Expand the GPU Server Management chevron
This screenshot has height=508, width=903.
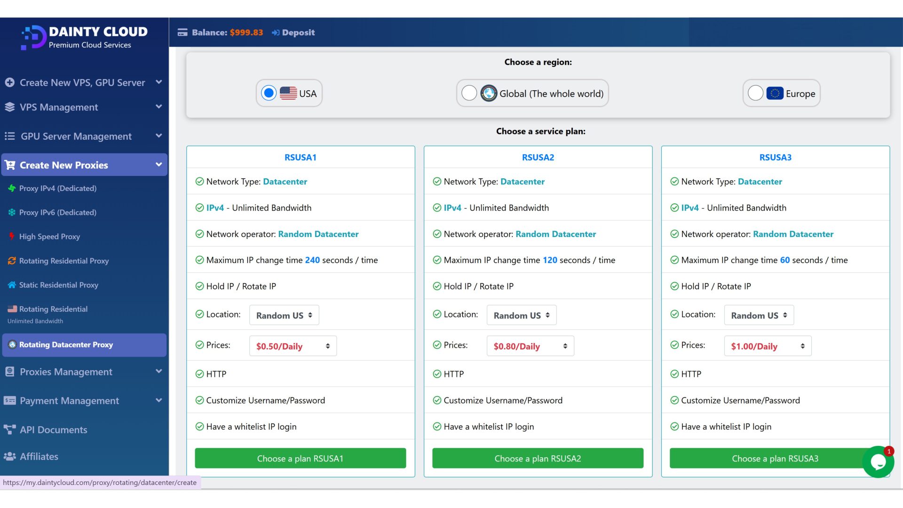point(159,136)
